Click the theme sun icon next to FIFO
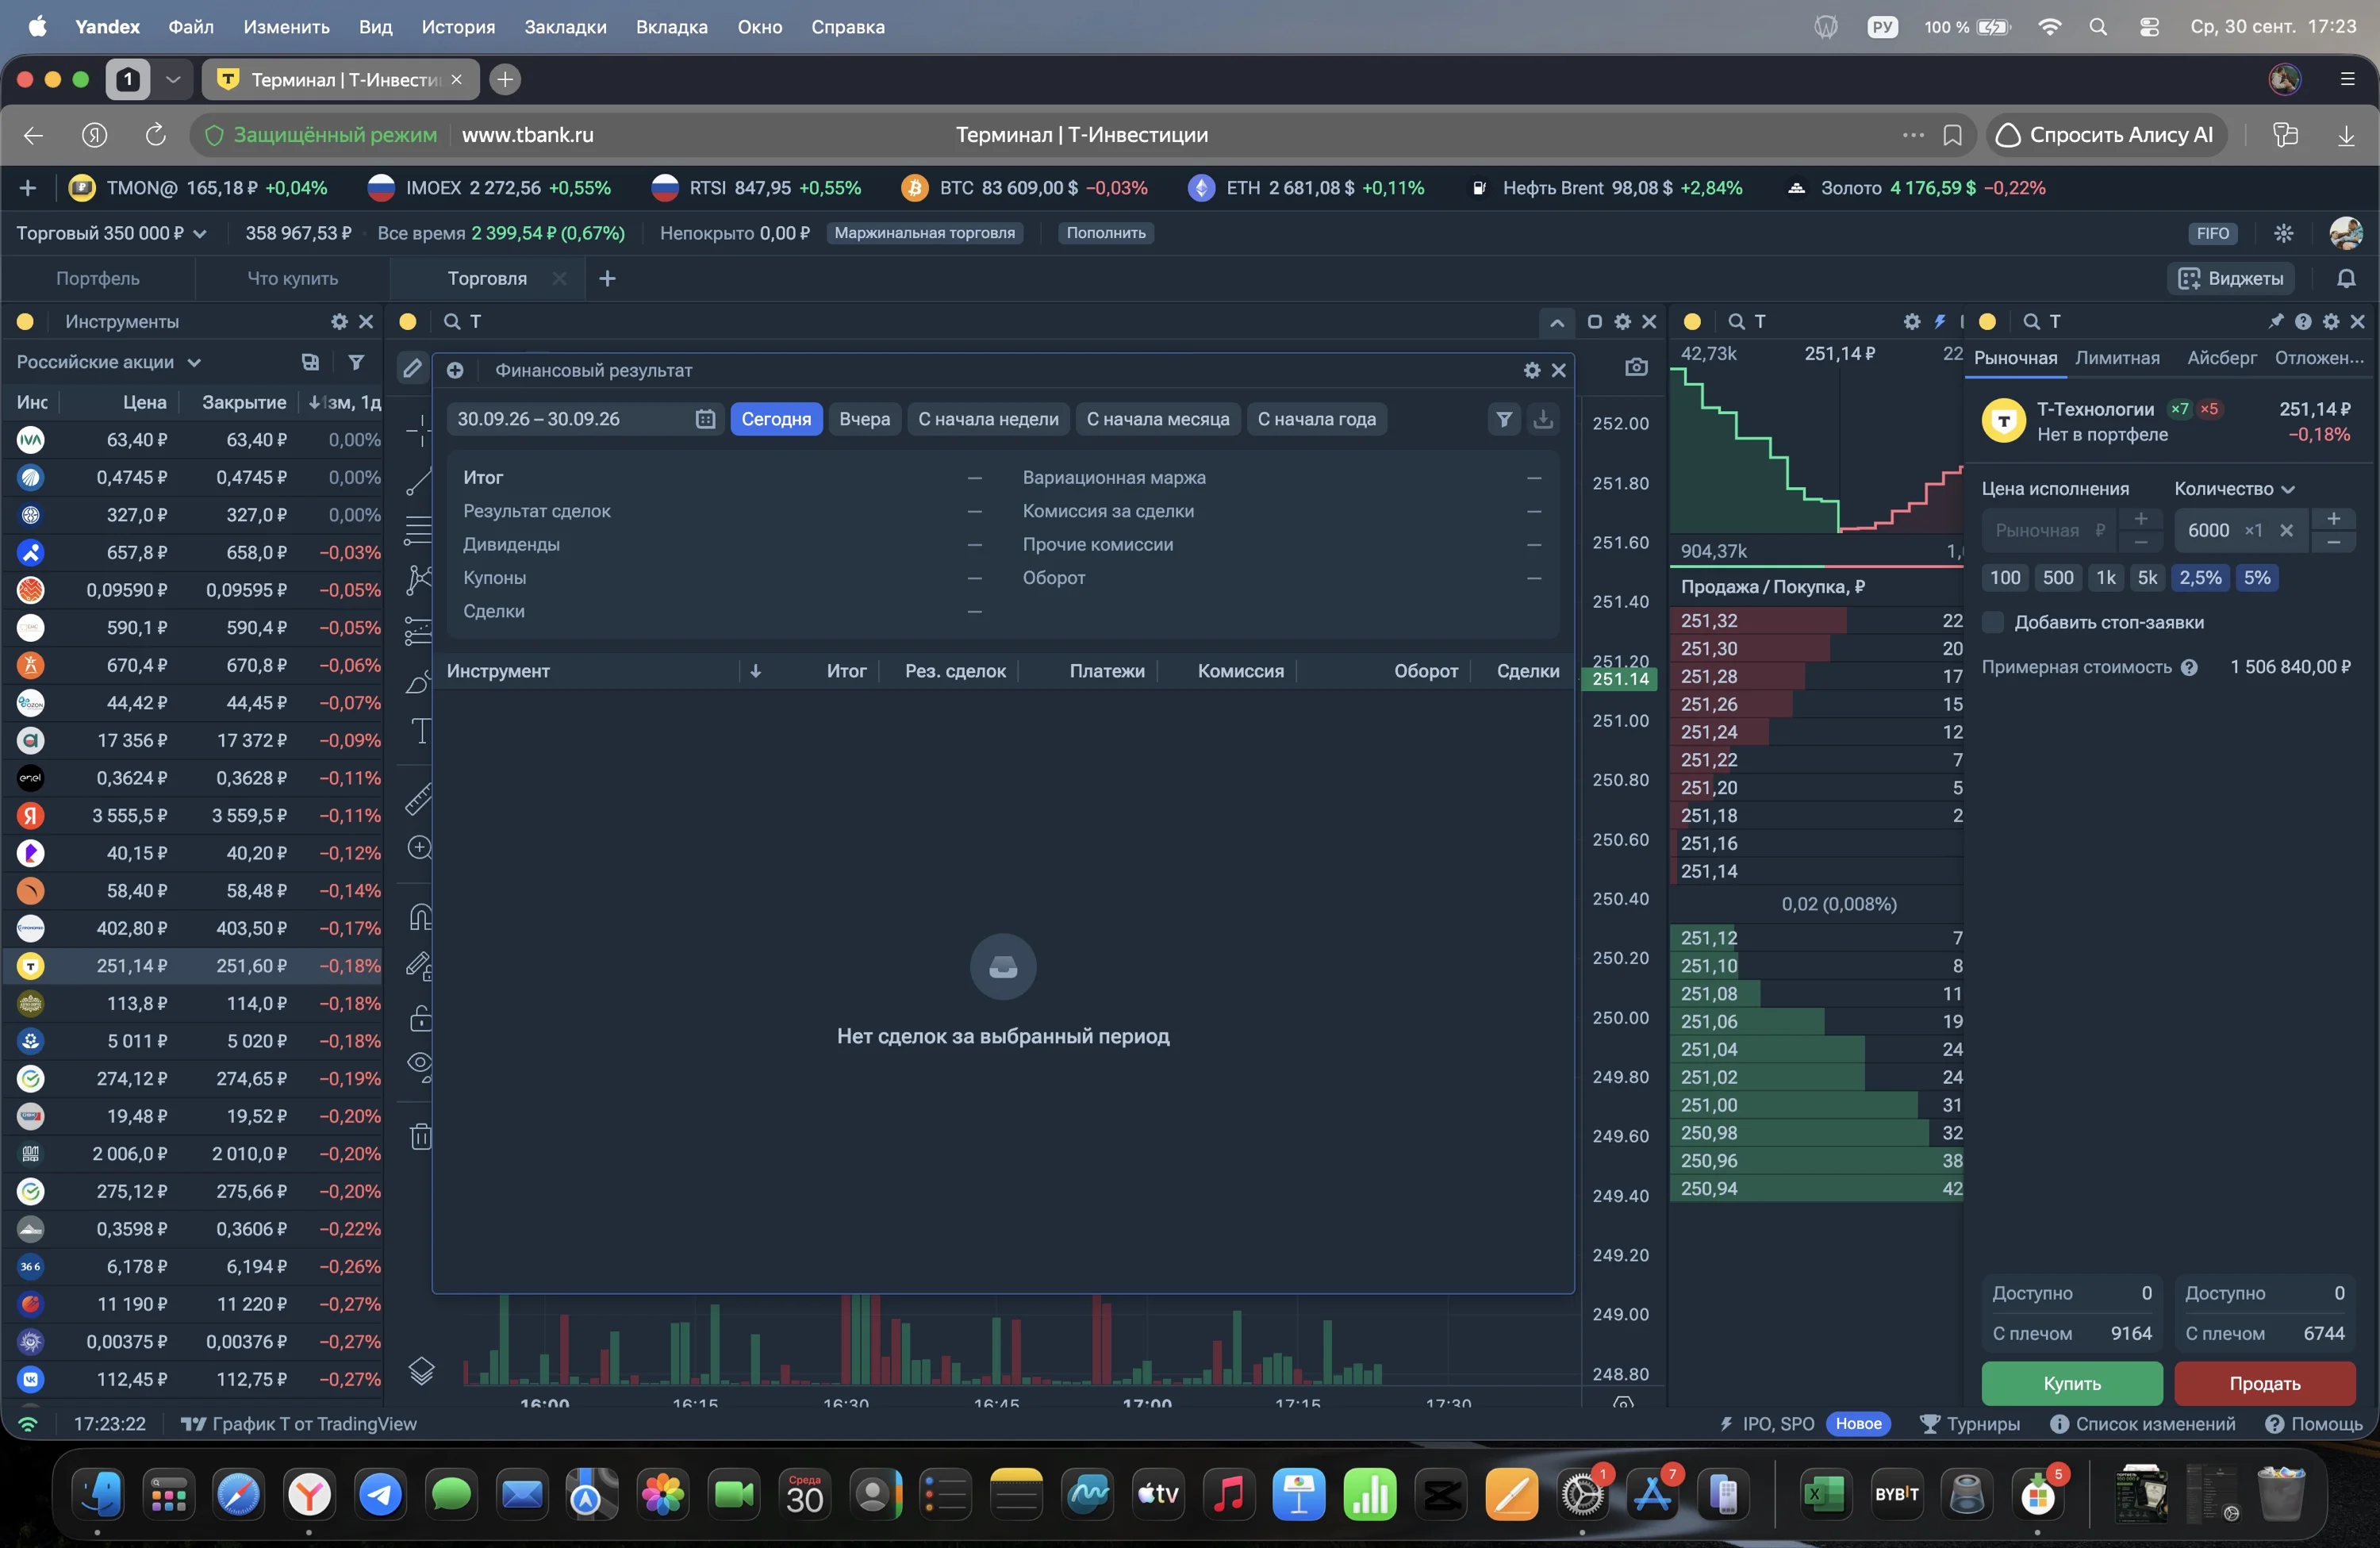The image size is (2380, 1548). point(2284,233)
